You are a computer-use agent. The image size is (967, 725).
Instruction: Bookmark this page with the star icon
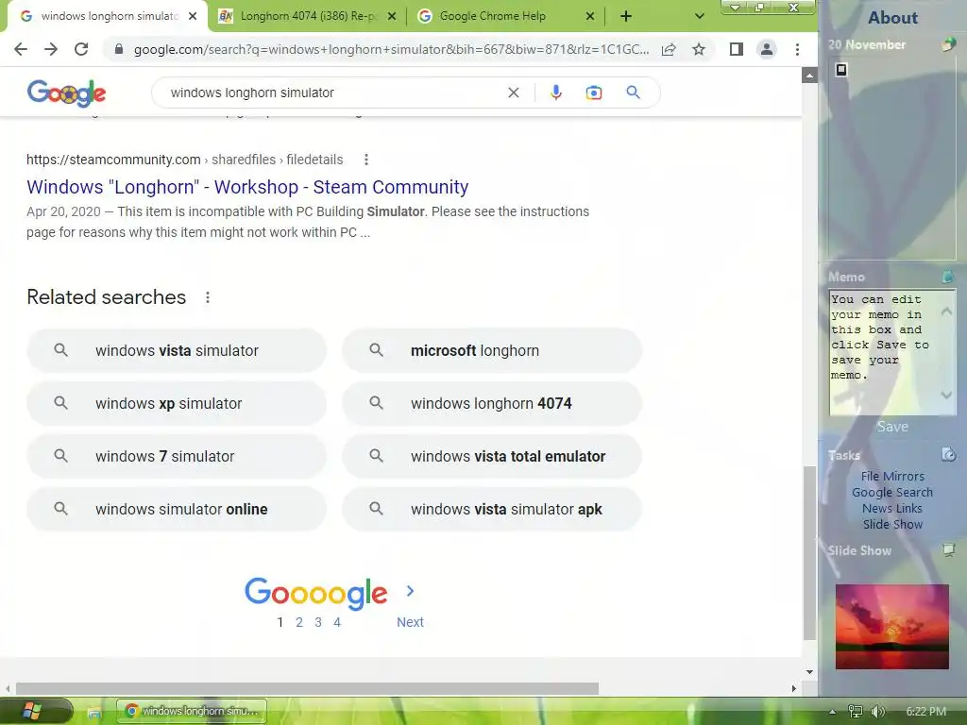(698, 49)
